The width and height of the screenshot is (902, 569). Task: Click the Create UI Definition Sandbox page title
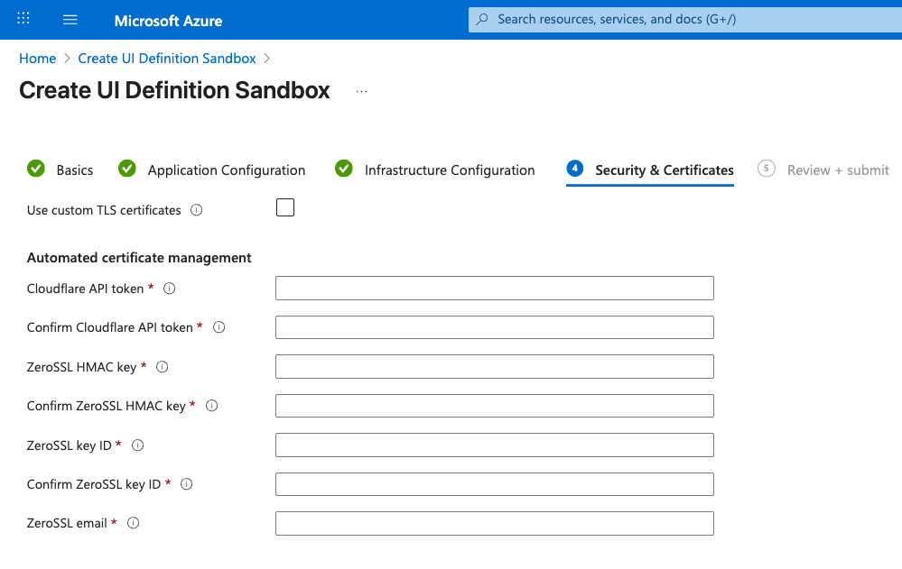tap(174, 90)
